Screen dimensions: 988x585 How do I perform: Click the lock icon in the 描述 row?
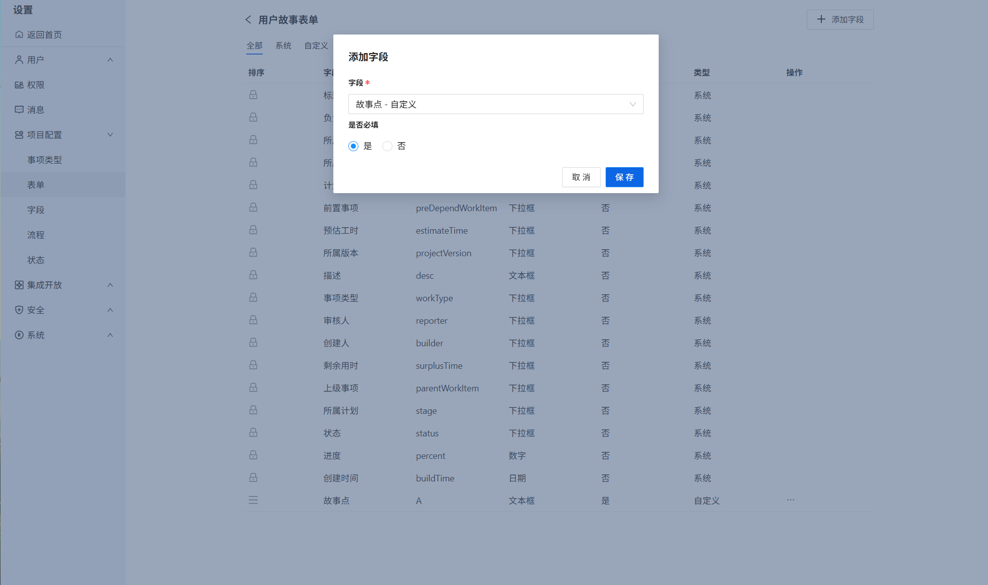point(253,275)
